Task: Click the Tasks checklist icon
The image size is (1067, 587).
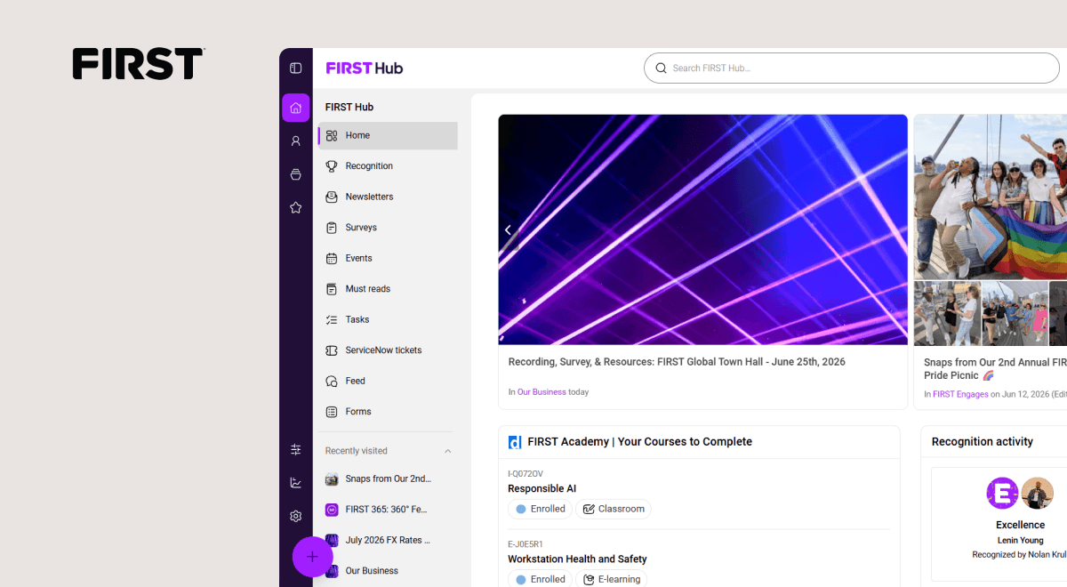Action: [332, 319]
